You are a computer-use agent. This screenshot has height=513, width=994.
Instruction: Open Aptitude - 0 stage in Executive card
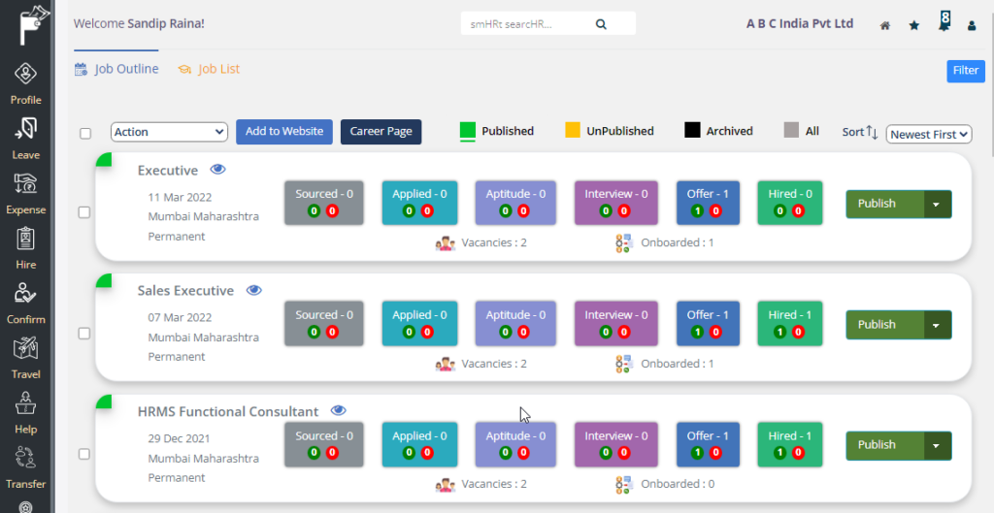pos(515,203)
